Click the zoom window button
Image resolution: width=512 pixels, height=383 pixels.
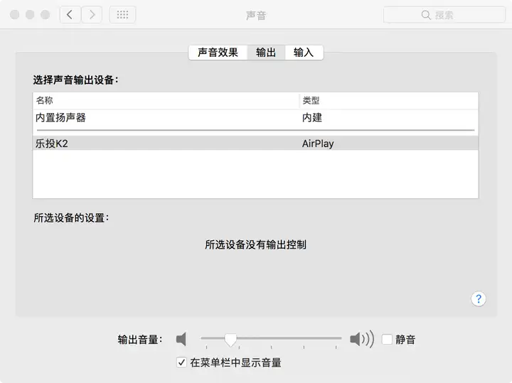(x=45, y=15)
